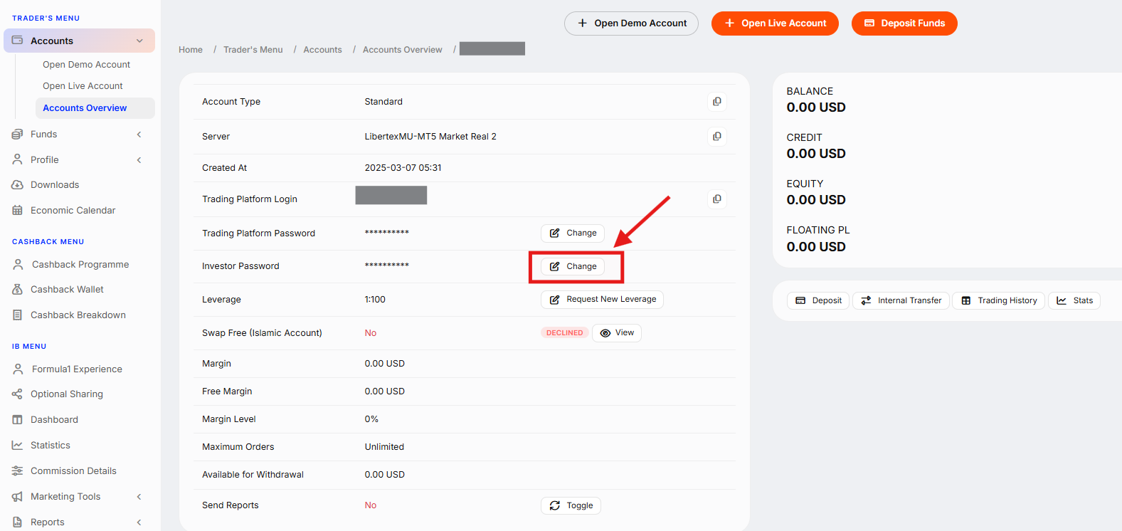Image resolution: width=1122 pixels, height=531 pixels.
Task: Click the Deposit Funds button
Action: point(904,23)
